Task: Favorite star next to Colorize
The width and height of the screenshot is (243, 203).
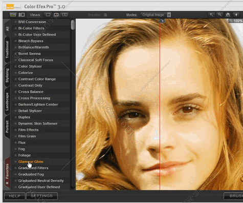Action: tap(15, 73)
